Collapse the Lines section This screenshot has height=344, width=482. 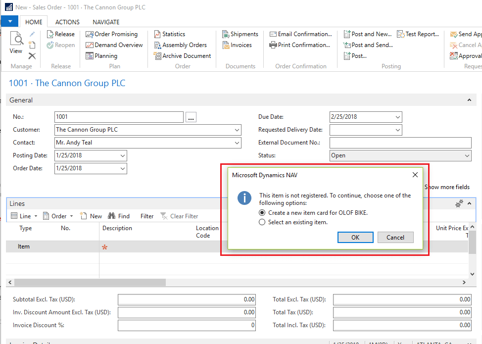pos(470,203)
